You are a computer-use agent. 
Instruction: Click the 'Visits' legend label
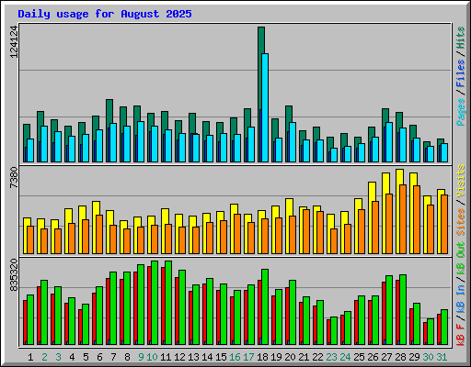click(460, 181)
